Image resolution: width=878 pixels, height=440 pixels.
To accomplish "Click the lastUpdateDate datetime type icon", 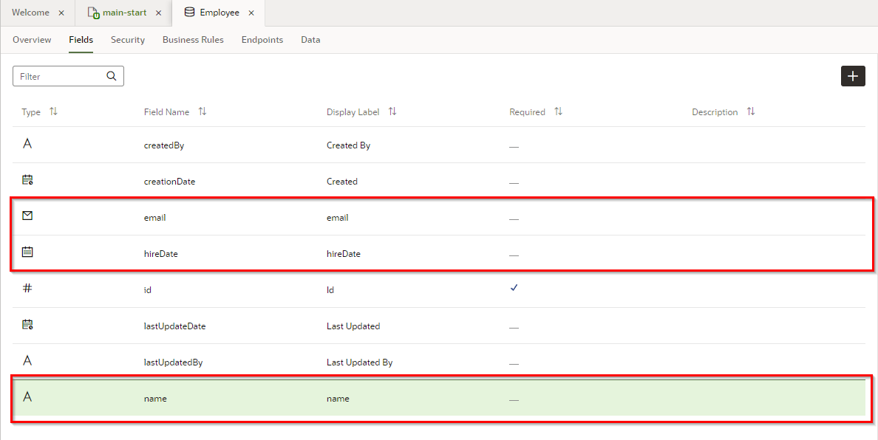I will point(27,325).
